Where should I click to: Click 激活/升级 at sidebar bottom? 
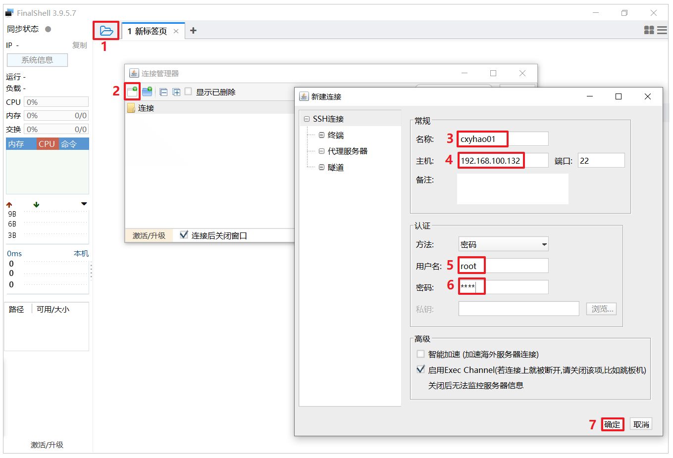(47, 445)
